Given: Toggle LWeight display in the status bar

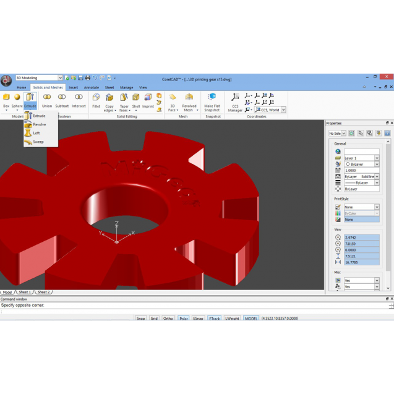Looking at the screenshot, I should click(232, 318).
